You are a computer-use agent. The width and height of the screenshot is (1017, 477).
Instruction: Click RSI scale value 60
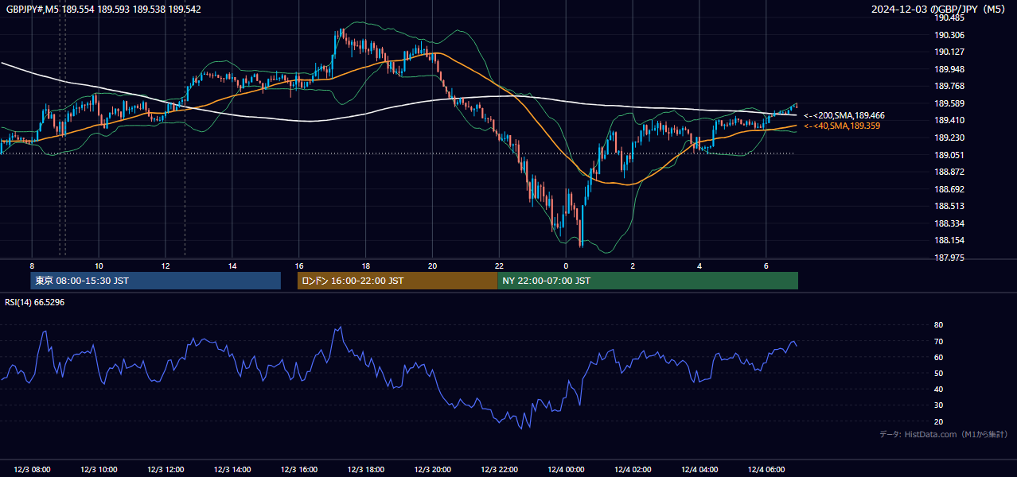(x=938, y=357)
